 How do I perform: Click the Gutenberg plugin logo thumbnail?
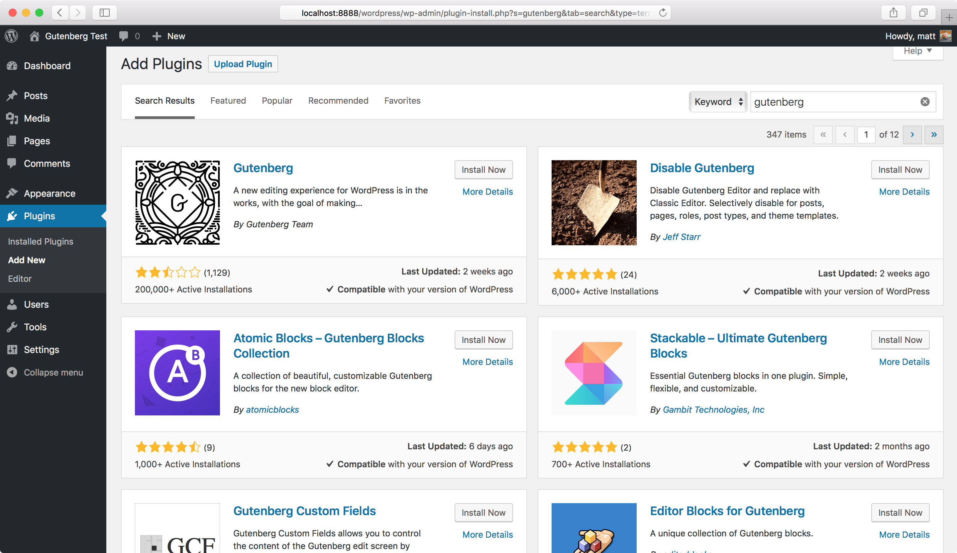click(x=177, y=202)
